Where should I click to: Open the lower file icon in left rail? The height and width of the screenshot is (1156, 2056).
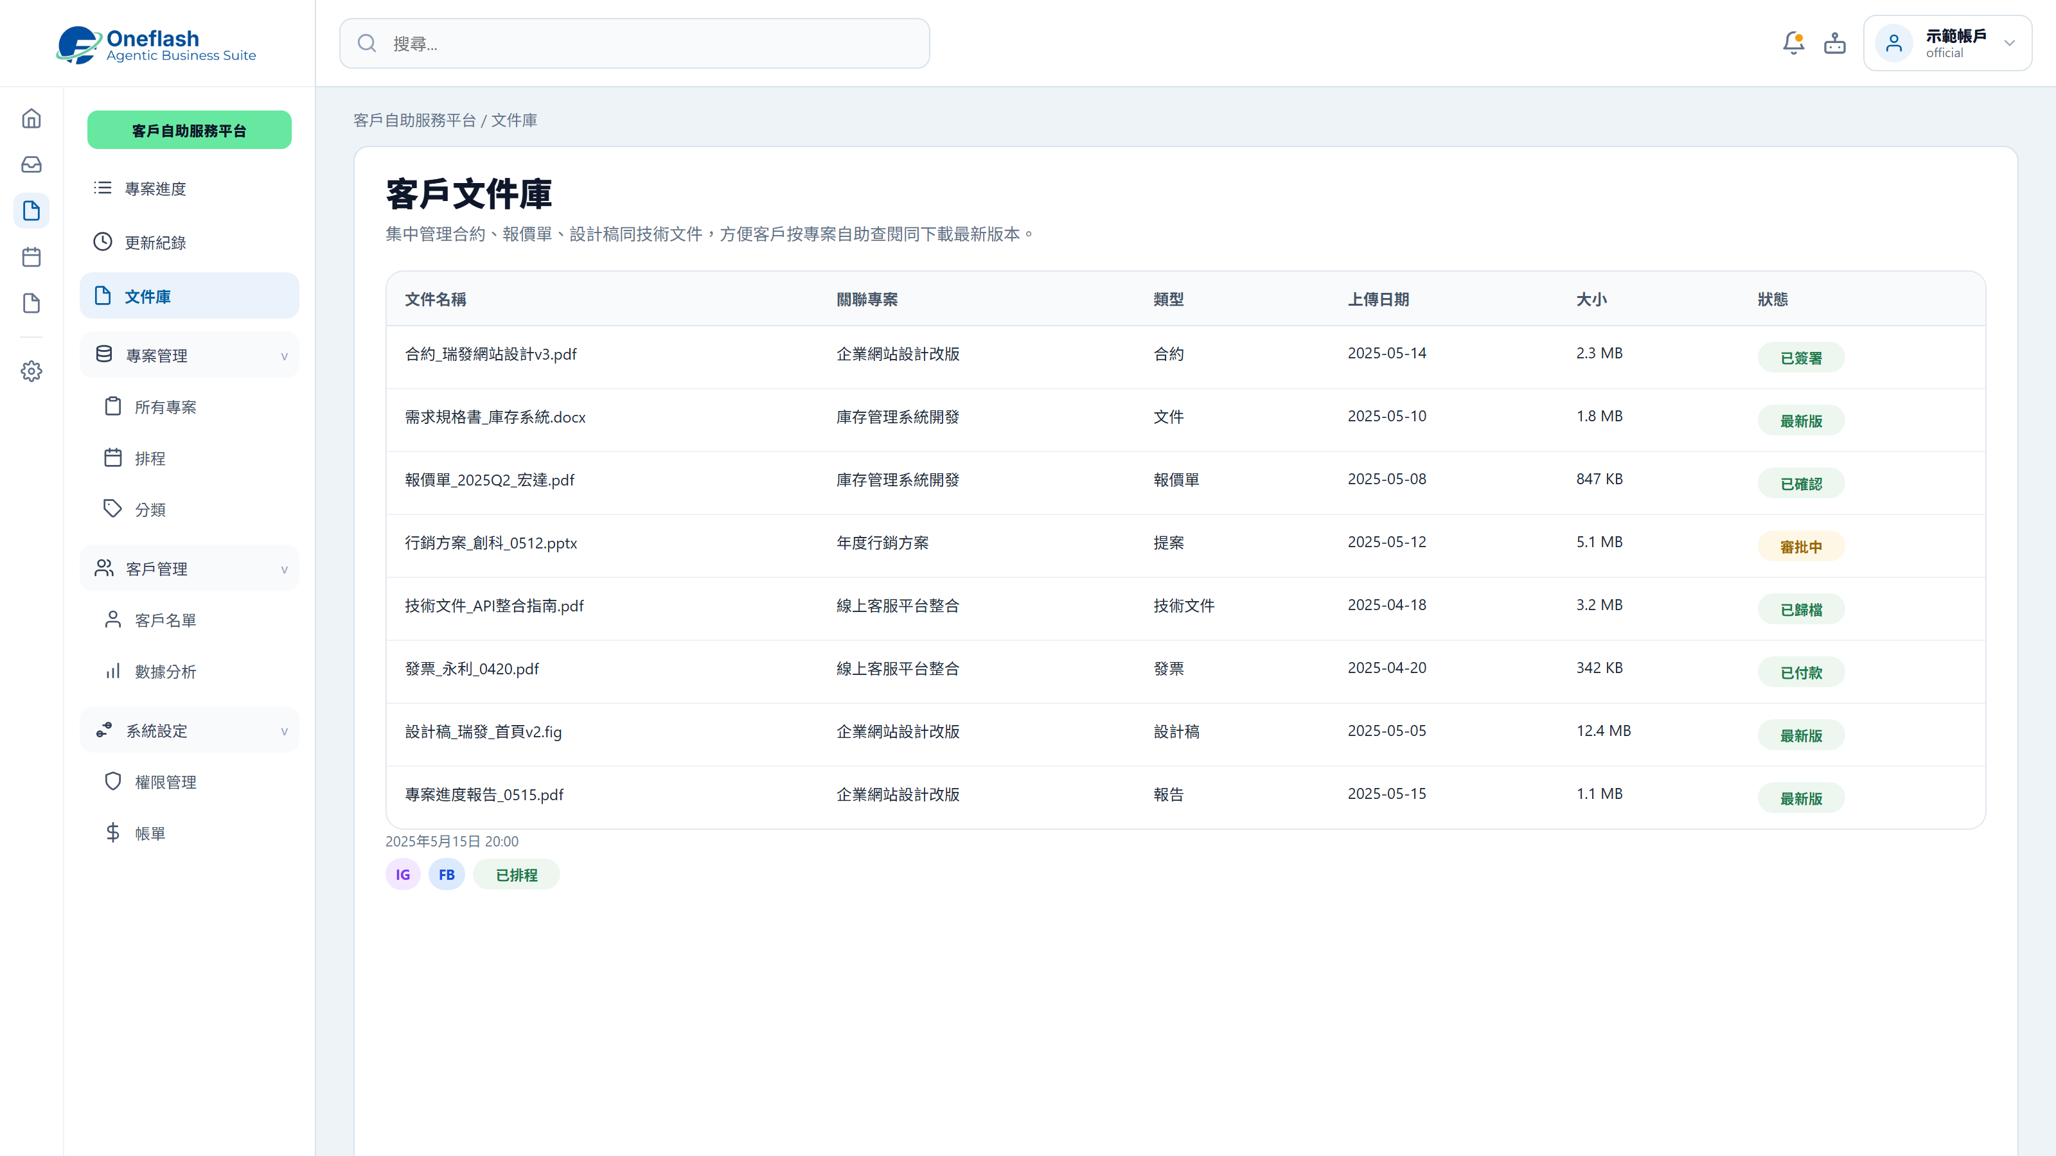31,303
